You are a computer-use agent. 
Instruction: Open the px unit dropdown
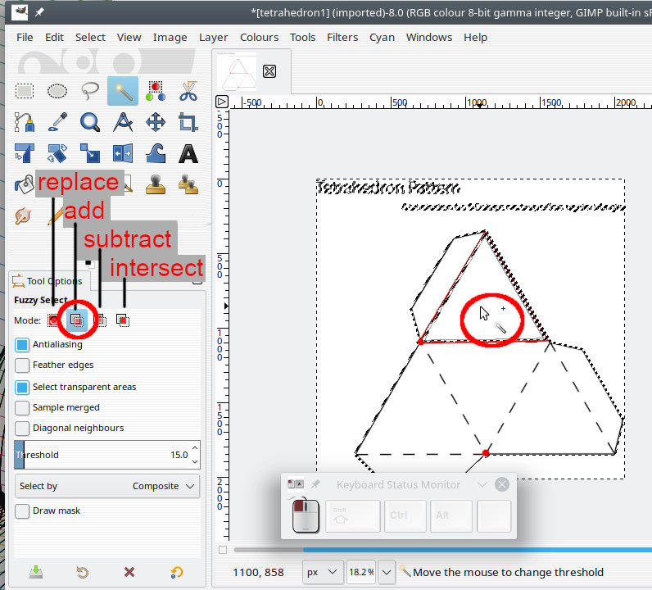click(323, 572)
